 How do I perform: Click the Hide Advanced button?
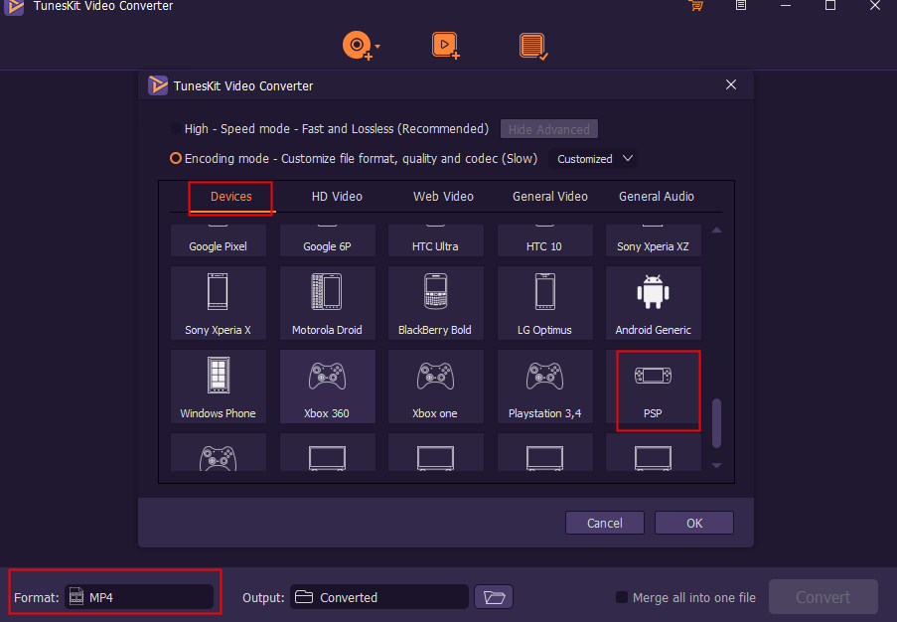(x=549, y=129)
